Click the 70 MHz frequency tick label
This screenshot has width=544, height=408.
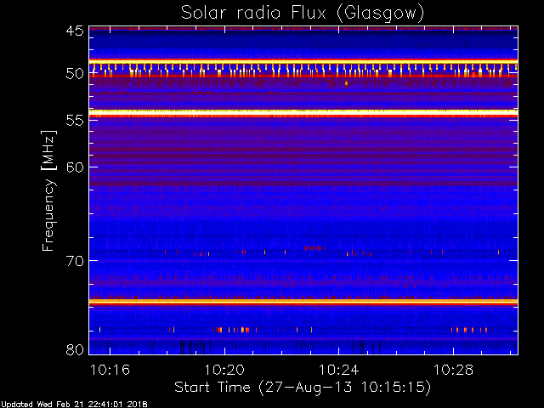[74, 260]
